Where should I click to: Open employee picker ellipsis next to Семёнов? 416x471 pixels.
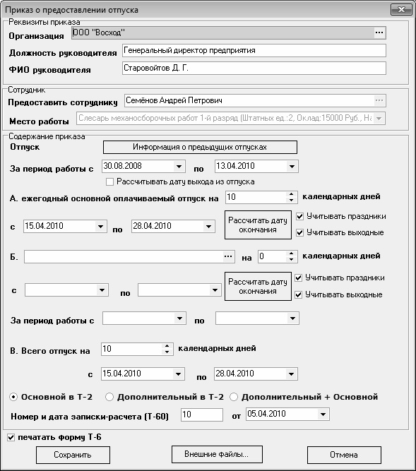[x=379, y=100]
